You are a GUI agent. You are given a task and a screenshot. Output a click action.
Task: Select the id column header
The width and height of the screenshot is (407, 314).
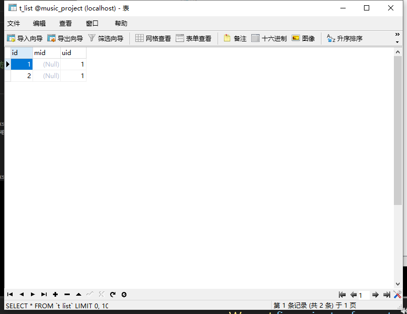pos(22,52)
